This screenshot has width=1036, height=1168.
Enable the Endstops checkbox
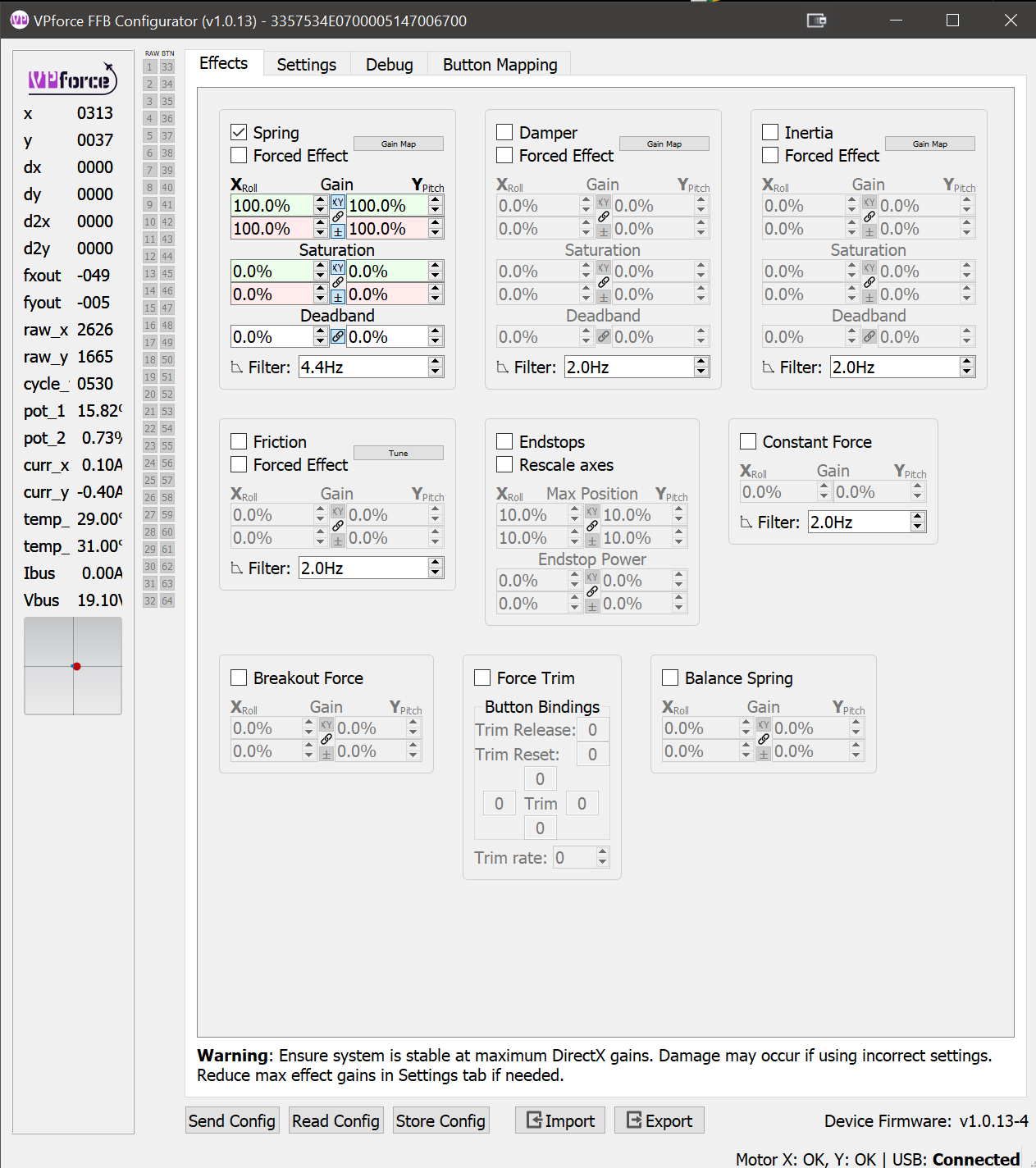pyautogui.click(x=504, y=441)
